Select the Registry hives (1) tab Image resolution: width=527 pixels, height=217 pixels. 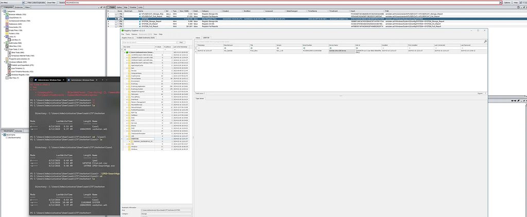click(128, 38)
